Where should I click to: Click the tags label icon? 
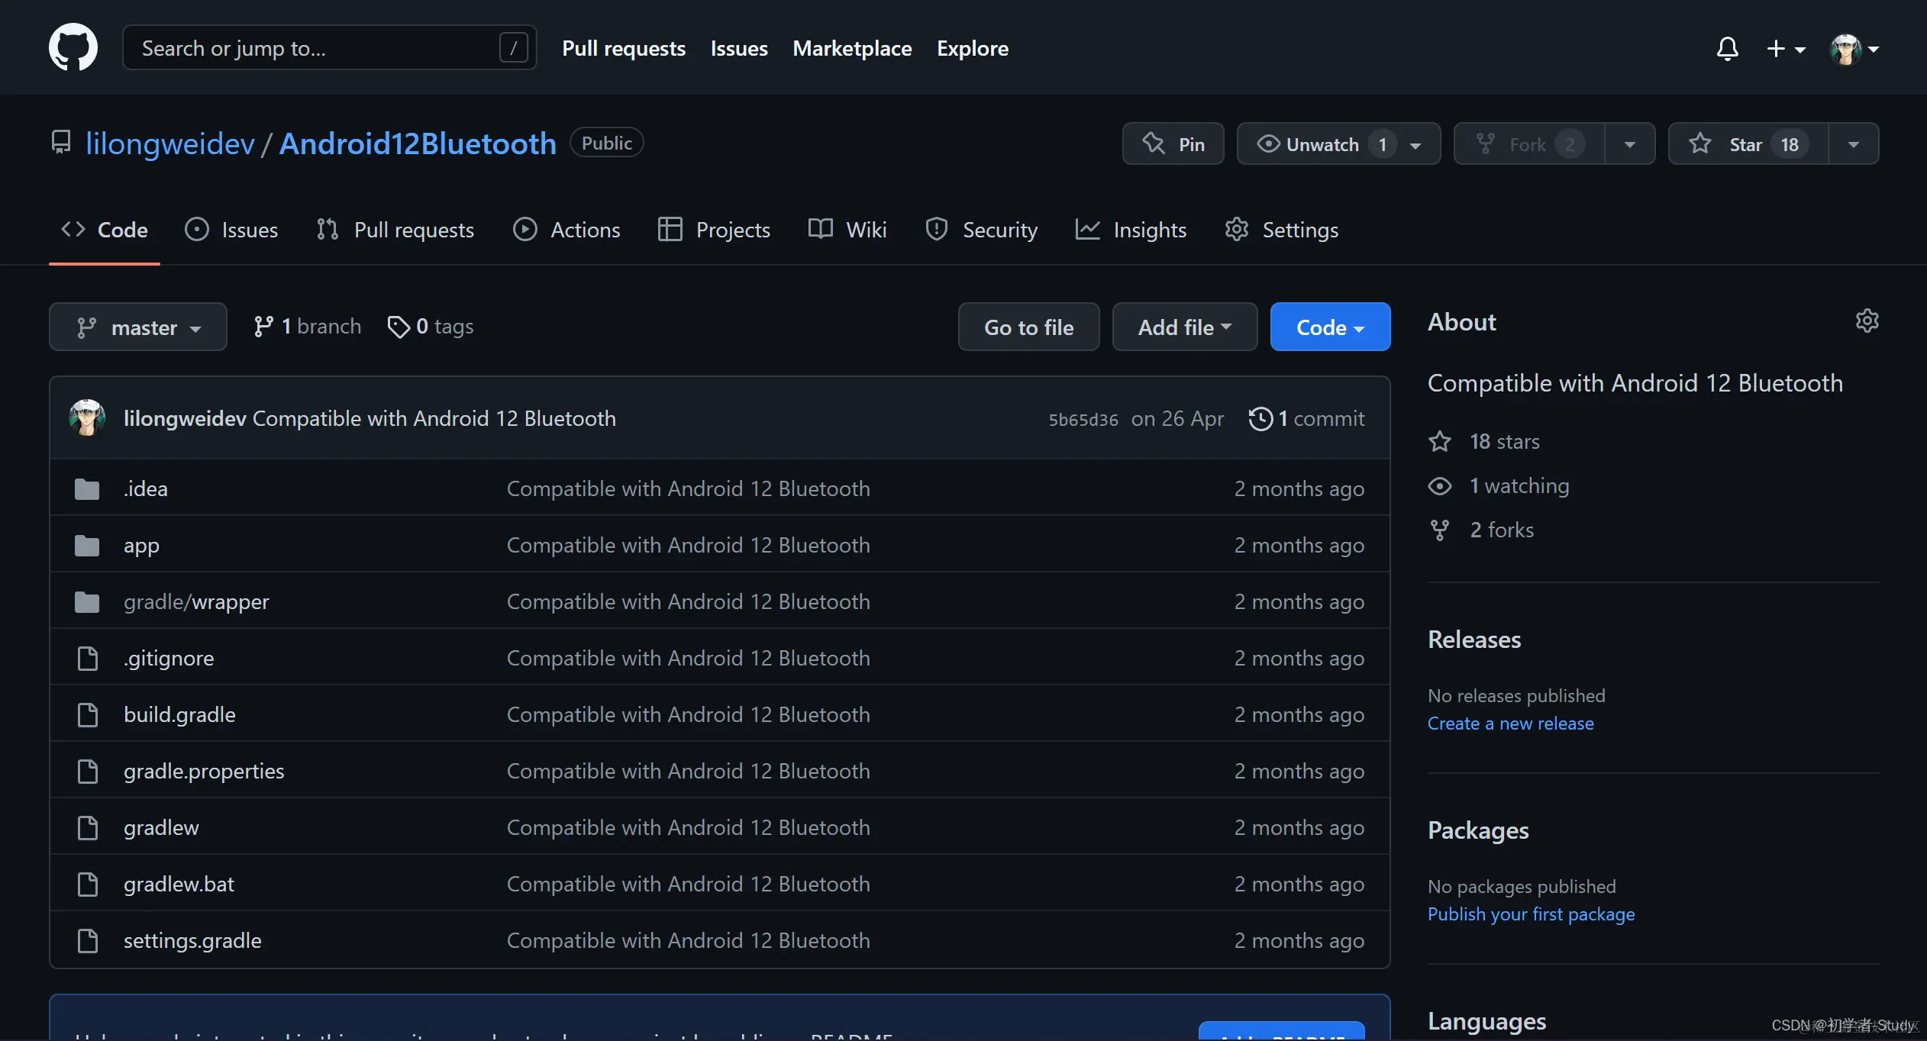pos(399,327)
